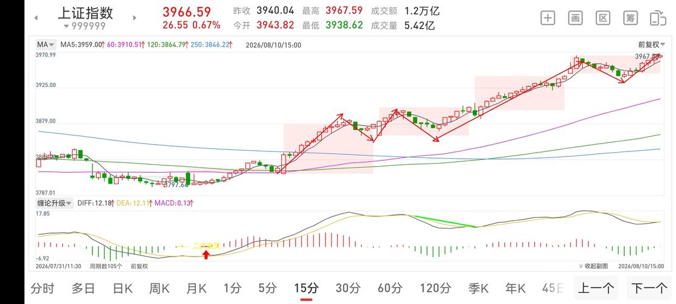676x304 pixels.
Task: Tap the 昨收 3940.04 value
Action: 275,11
